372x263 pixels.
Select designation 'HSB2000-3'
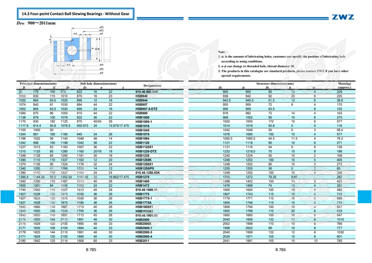(x=144, y=232)
